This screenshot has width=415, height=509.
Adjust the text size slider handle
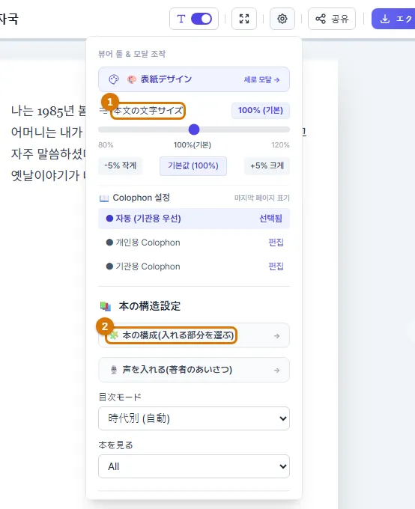tap(194, 129)
